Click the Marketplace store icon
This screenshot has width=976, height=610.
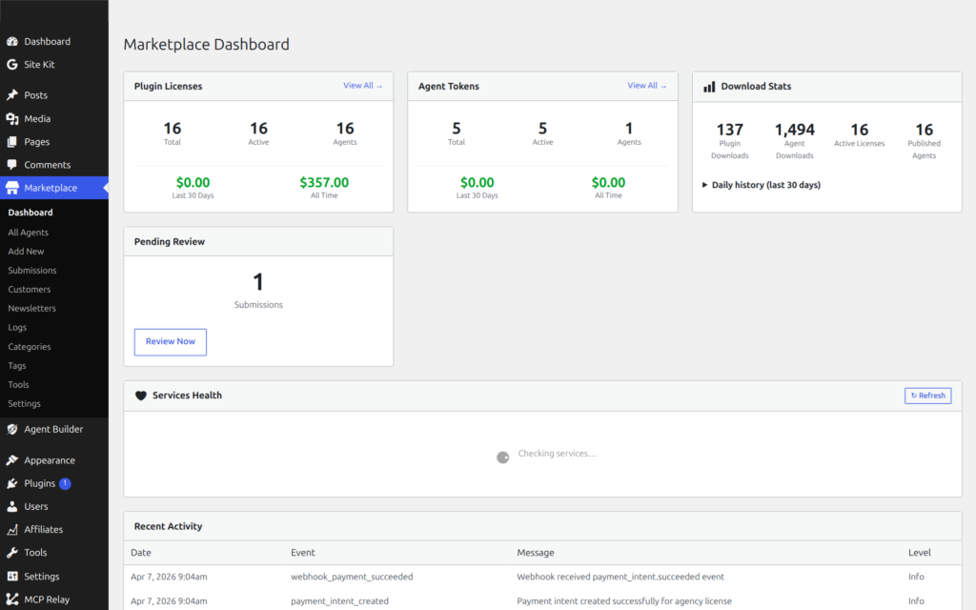pyautogui.click(x=11, y=188)
